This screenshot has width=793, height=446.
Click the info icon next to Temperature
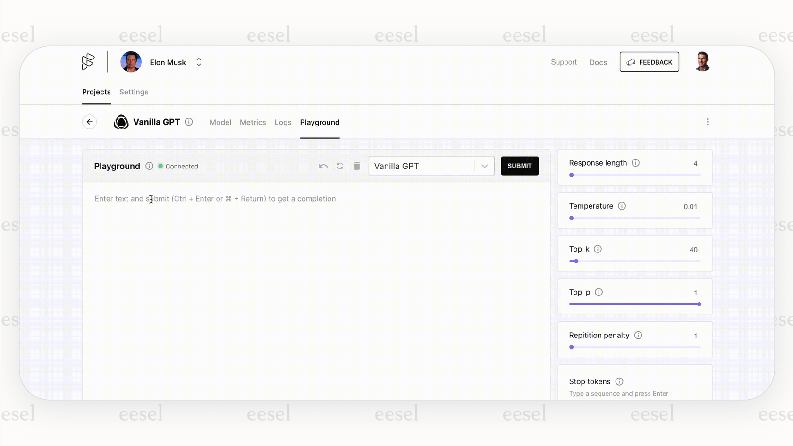coord(622,206)
